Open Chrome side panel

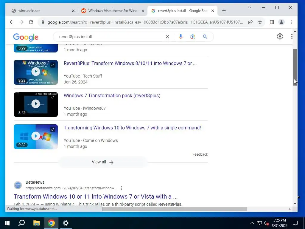272,22
